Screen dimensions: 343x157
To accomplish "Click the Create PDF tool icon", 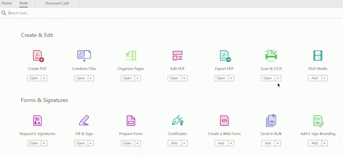I will click(38, 56).
